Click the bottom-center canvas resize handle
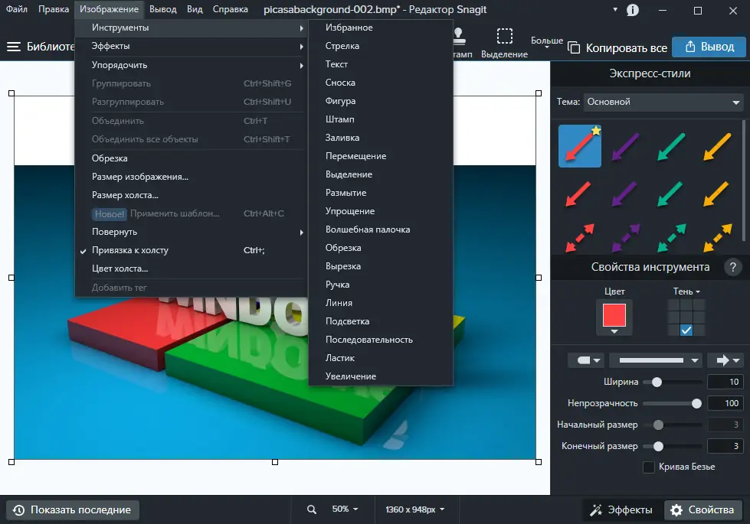This screenshot has height=524, width=750. 275,462
